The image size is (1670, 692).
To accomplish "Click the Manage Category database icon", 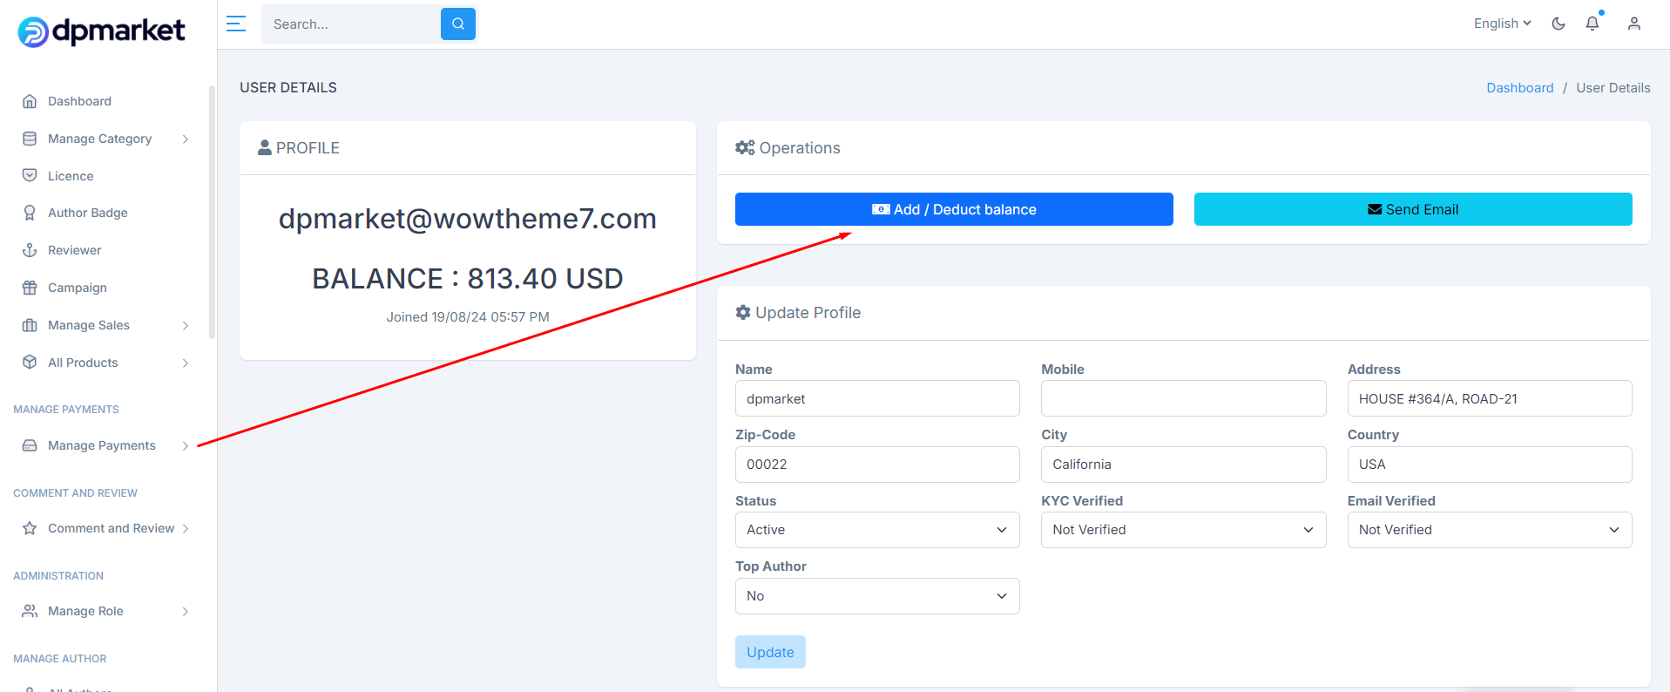I will point(30,139).
